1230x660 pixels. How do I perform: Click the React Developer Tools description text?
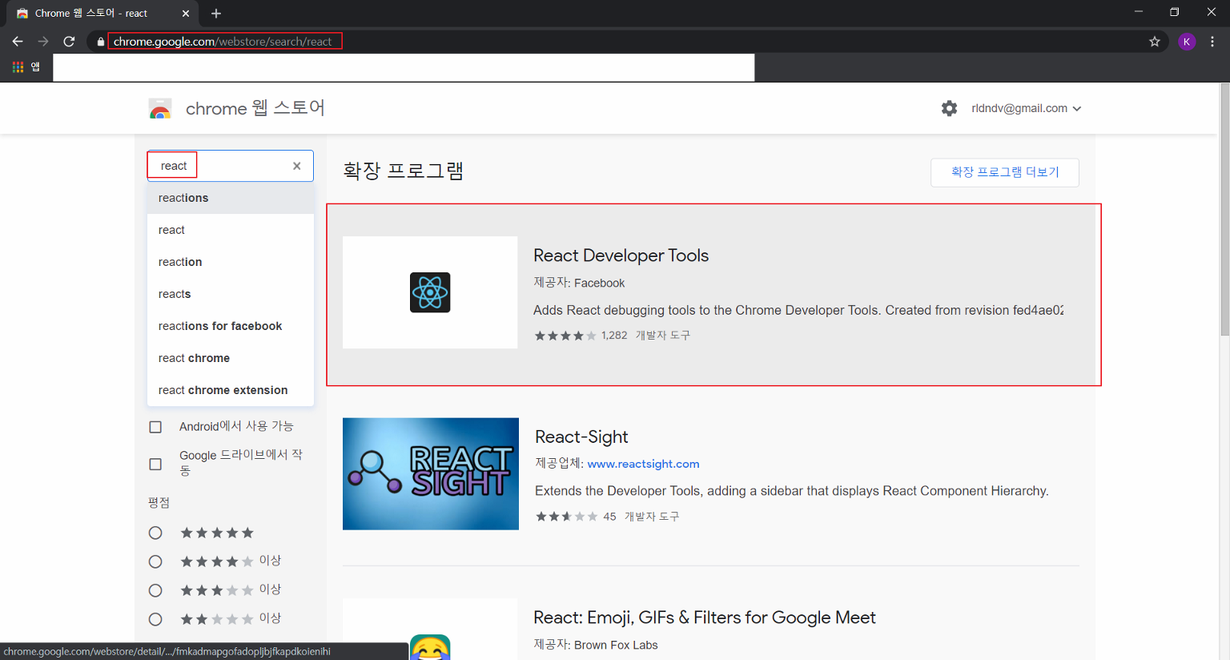coord(798,310)
